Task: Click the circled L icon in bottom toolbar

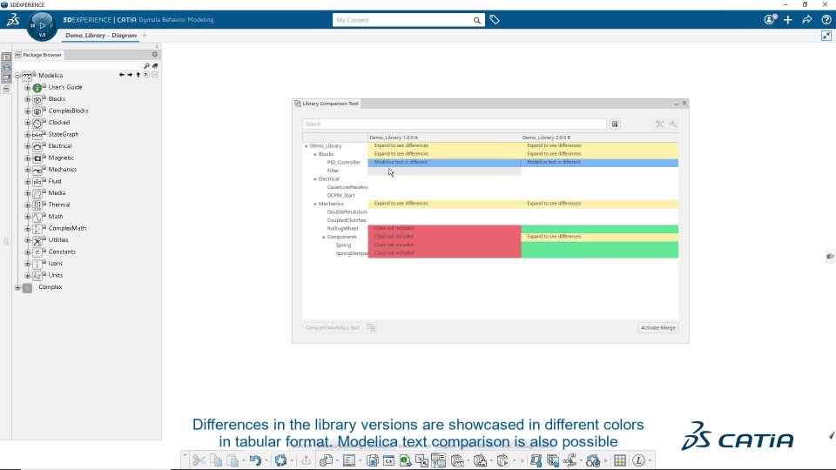Action: (638, 460)
